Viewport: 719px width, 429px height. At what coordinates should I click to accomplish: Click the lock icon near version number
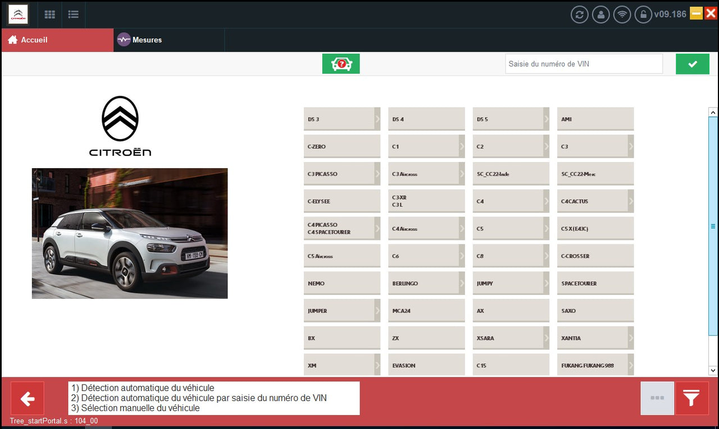[643, 14]
